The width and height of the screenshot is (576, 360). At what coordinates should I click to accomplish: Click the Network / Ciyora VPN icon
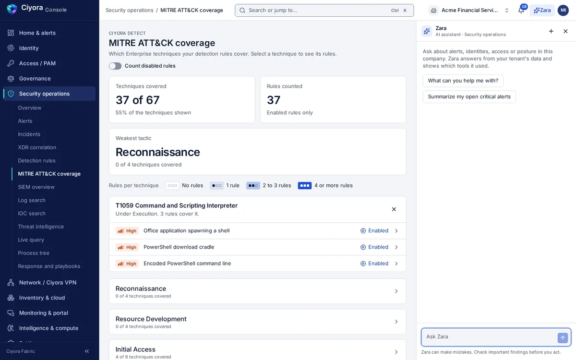click(x=11, y=282)
